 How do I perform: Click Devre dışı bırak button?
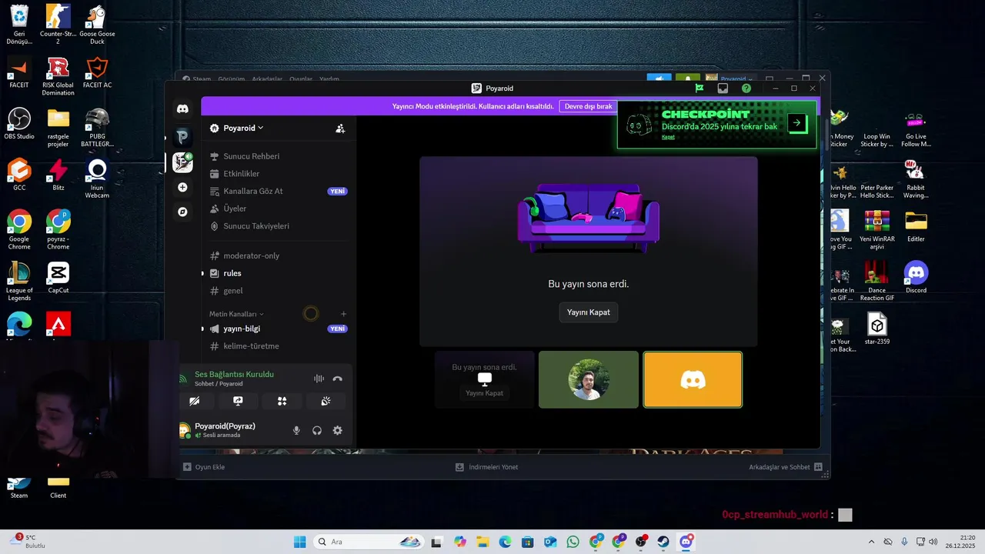click(x=589, y=106)
